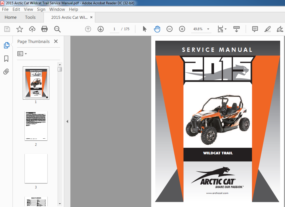Go to the previous page with the up arrow
Screen dimensions: 285x207
(x=88, y=29)
